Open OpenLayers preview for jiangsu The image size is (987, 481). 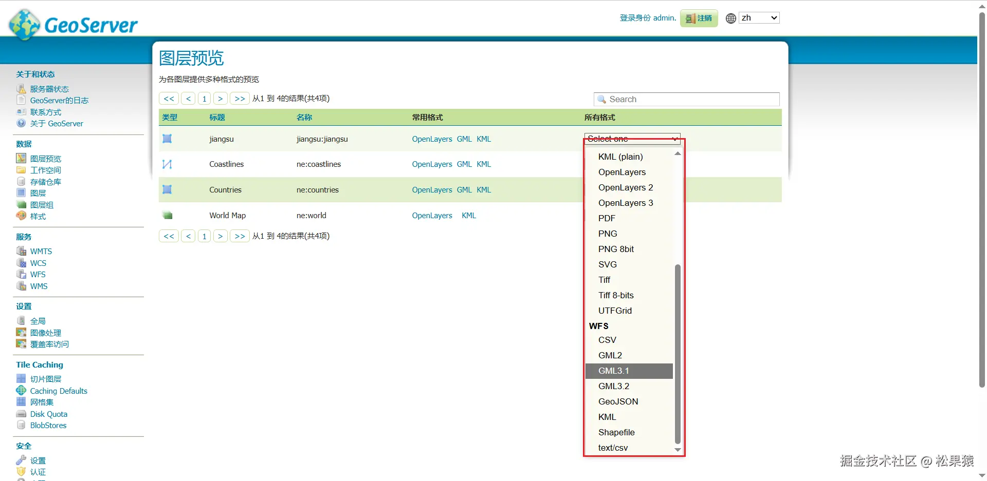point(432,139)
